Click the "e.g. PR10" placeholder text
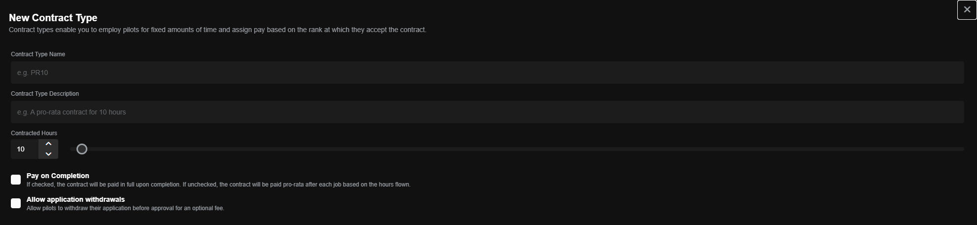This screenshot has width=977, height=225. coord(33,73)
